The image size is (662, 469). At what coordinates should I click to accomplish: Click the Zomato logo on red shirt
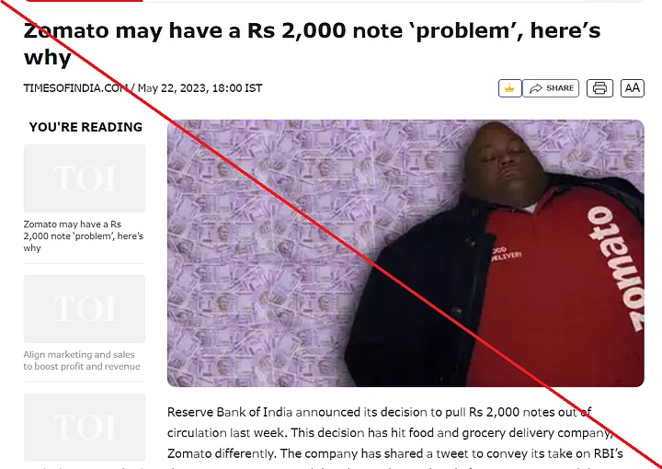[615, 269]
